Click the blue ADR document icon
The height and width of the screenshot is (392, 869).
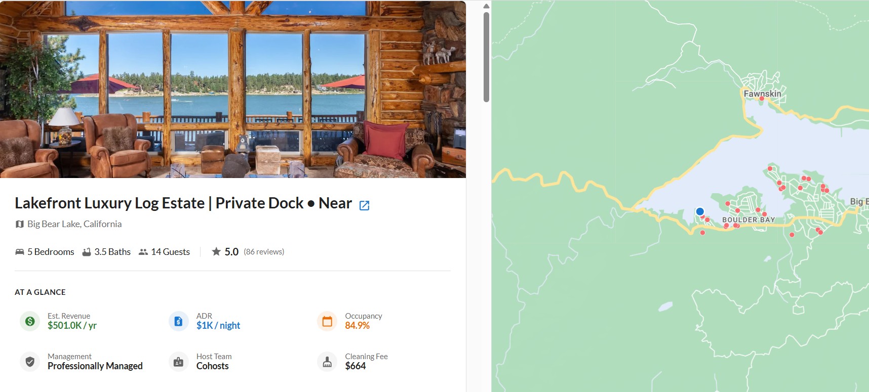(x=178, y=321)
